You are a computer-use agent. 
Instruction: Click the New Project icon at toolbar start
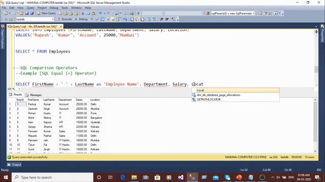(6, 14)
